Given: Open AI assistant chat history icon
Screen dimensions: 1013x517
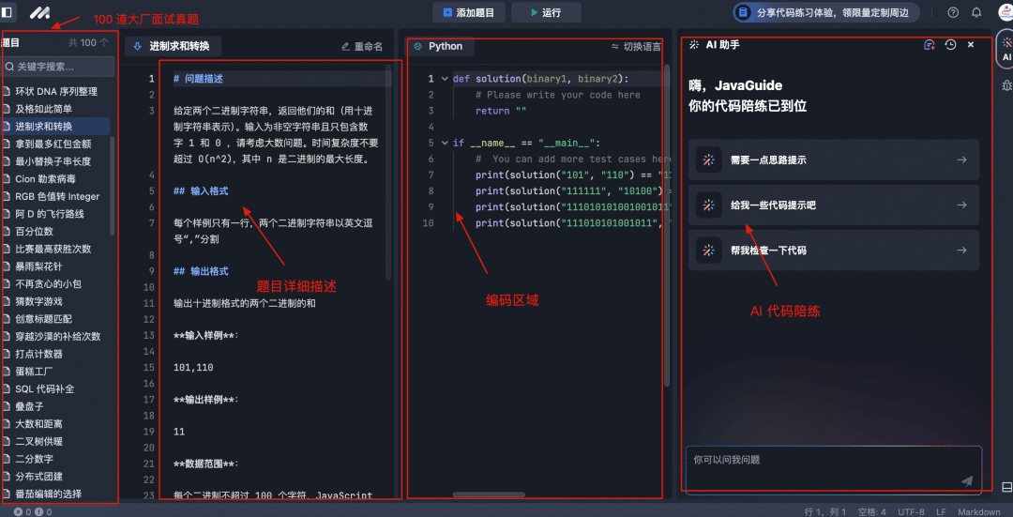Looking at the screenshot, I should [x=949, y=45].
